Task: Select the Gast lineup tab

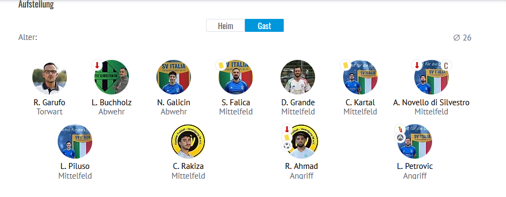Action: coord(264,25)
